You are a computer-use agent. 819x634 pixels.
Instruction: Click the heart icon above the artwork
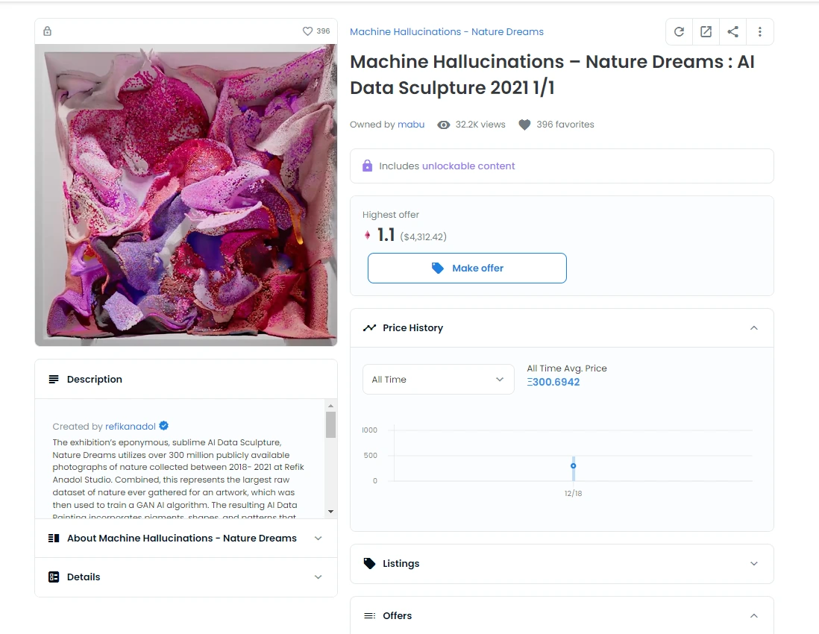307,31
